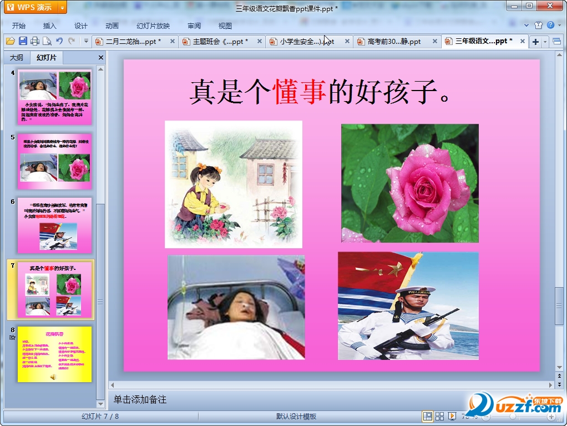Expand the dropdown beside the new-tab plus
567x426 pixels.
tap(545, 42)
